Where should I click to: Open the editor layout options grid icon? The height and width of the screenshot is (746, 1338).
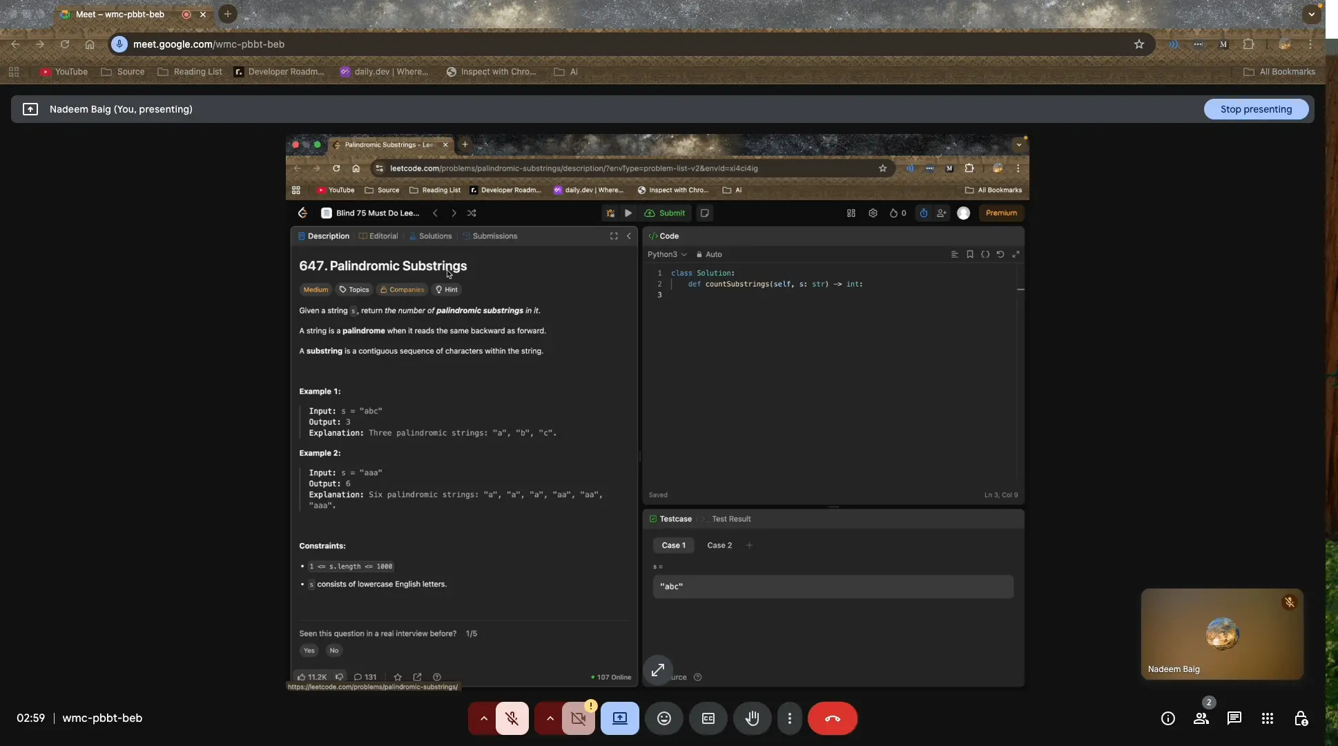[851, 213]
